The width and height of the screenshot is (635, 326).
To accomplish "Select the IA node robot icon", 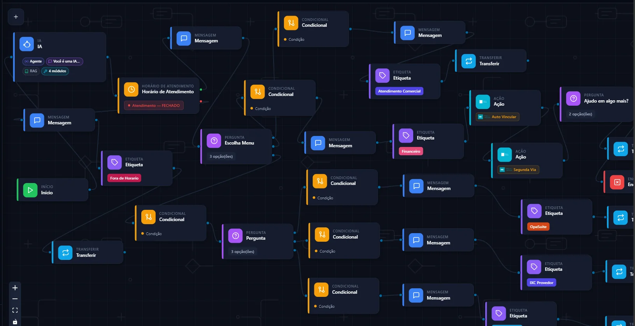I will [27, 44].
